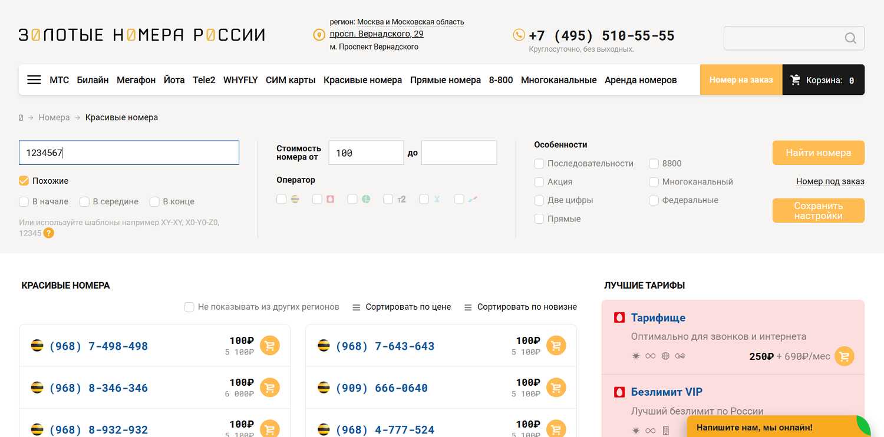Add (968) 7-643-643 to cart
This screenshot has height=437, width=884.
coord(556,346)
